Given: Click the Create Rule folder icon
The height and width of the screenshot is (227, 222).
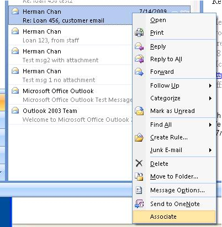Looking at the screenshot, I should (x=139, y=137).
